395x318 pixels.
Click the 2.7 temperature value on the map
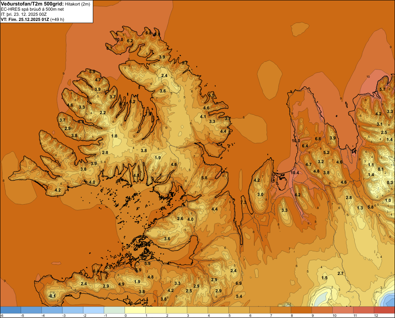tap(340, 273)
